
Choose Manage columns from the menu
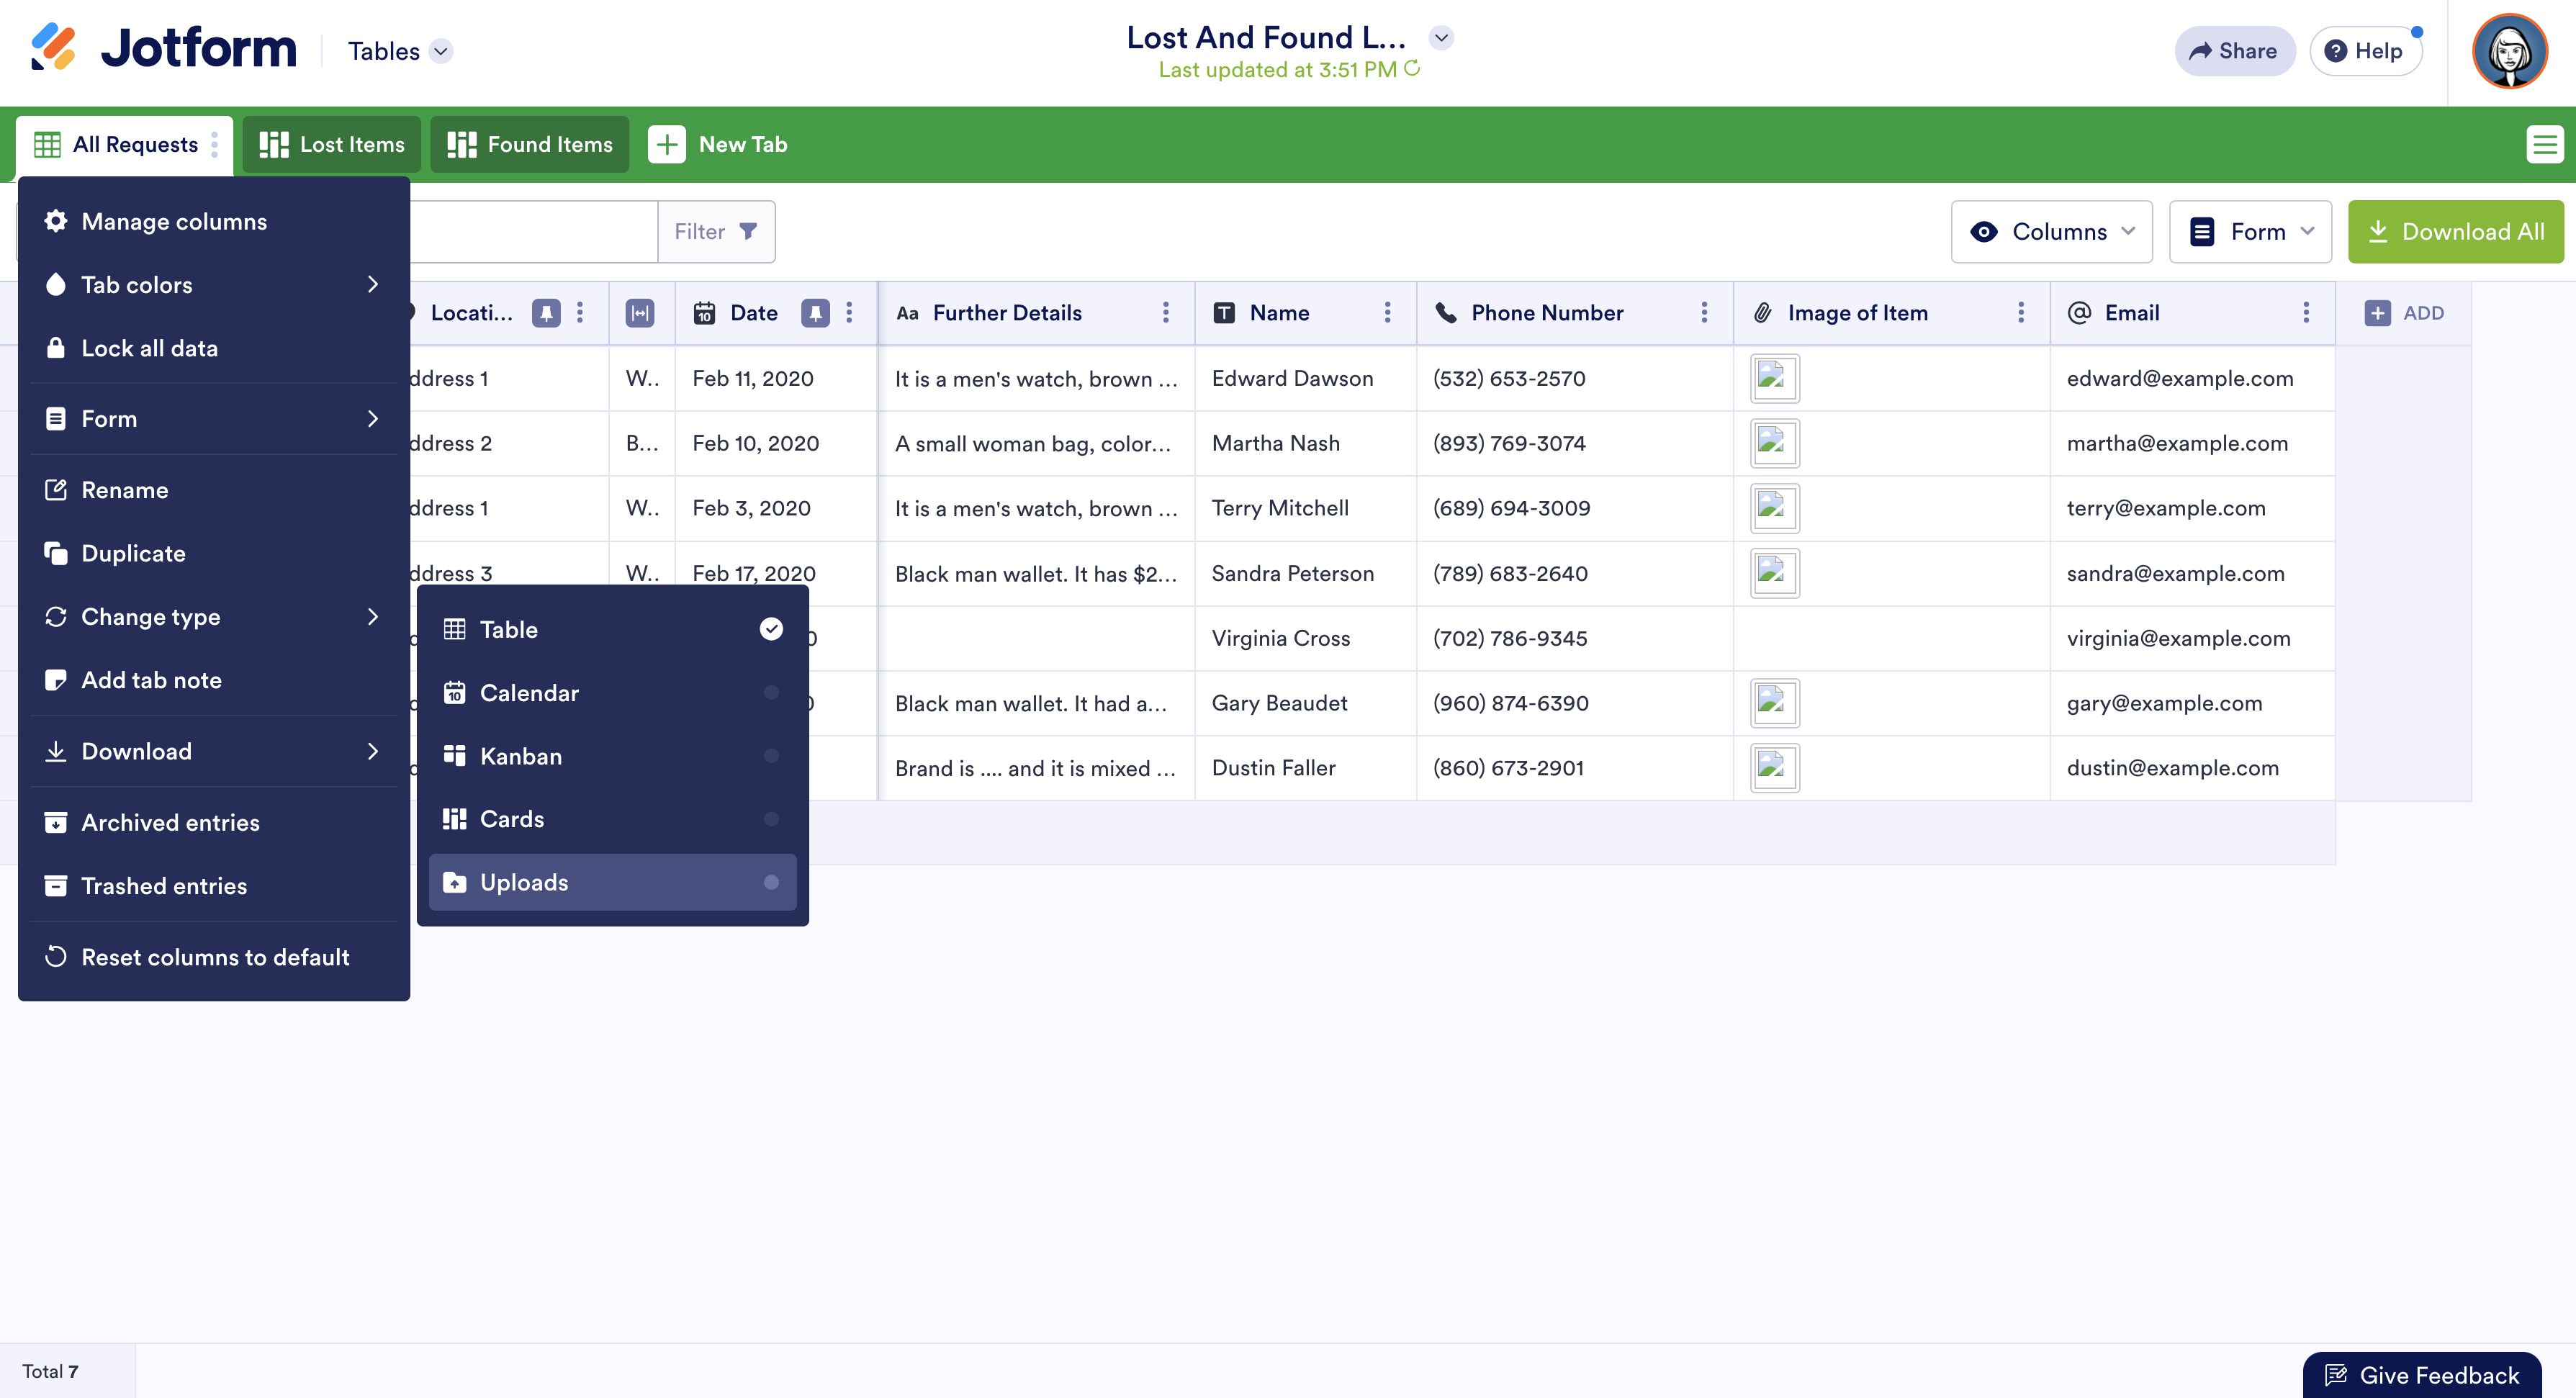(174, 221)
